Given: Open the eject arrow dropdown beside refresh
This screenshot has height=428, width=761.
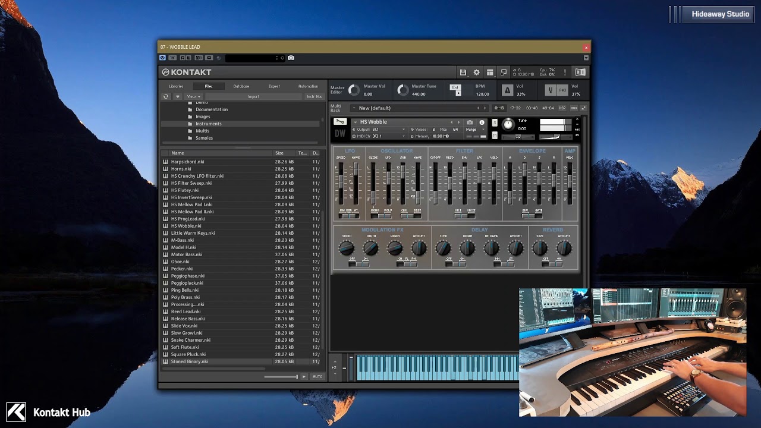Looking at the screenshot, I should coord(177,96).
